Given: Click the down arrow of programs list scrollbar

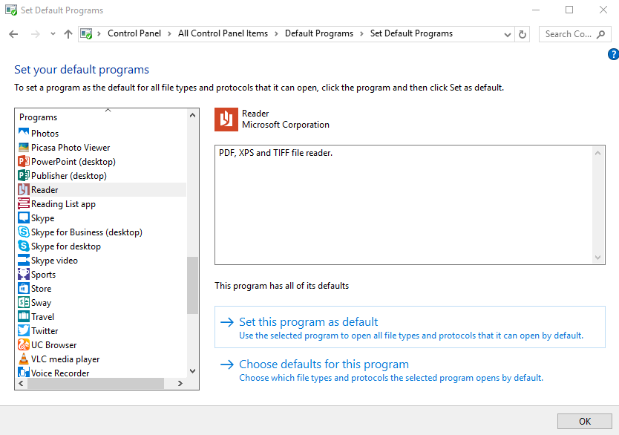Looking at the screenshot, I should point(193,371).
